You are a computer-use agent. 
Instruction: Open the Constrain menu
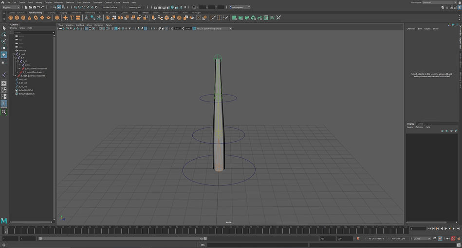(x=97, y=2)
